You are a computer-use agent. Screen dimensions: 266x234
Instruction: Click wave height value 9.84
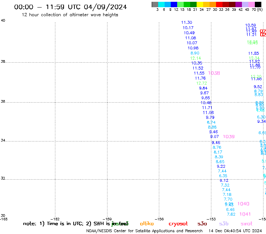(x=203, y=88)
